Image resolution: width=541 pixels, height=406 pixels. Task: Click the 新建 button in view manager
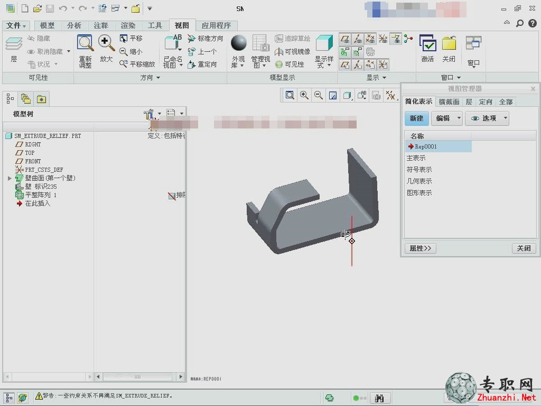pos(416,118)
